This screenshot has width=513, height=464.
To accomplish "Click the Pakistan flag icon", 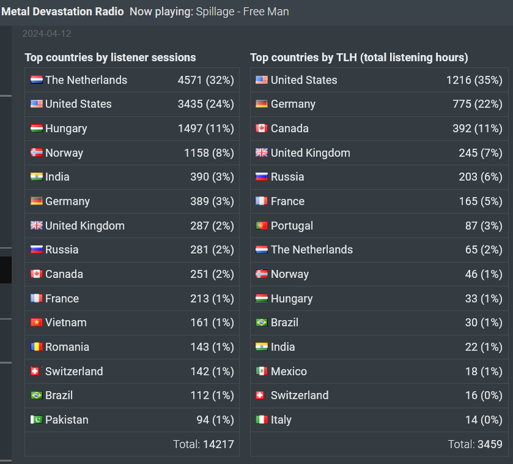I will (x=36, y=419).
